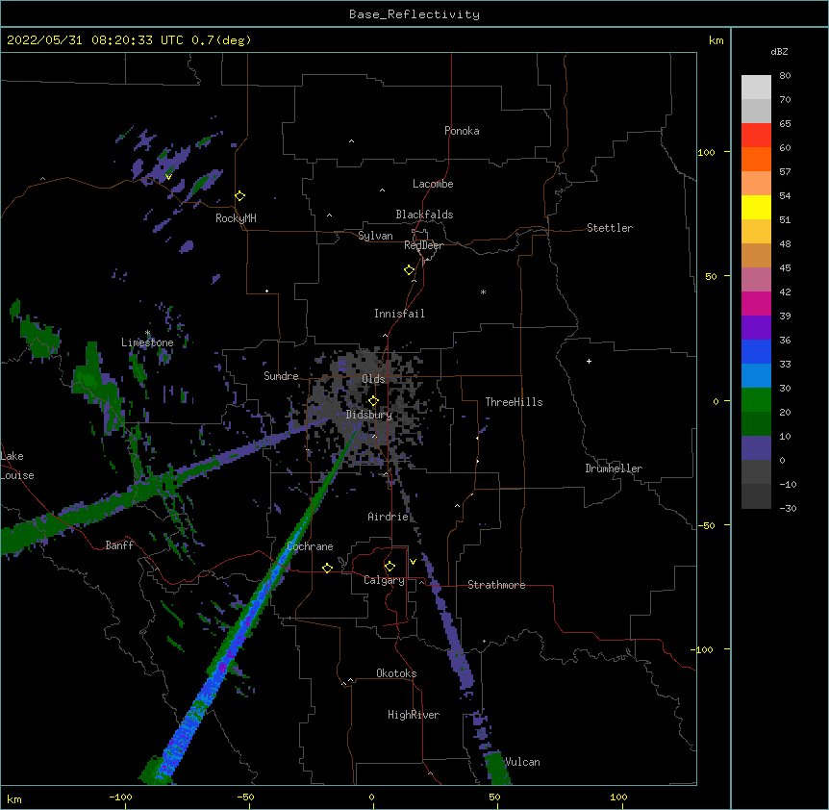Select the red 60–65 dBZ legend swatch
Screen dimensions: 829x810
point(756,136)
